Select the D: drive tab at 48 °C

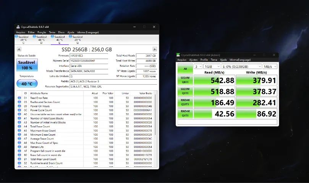(40, 40)
